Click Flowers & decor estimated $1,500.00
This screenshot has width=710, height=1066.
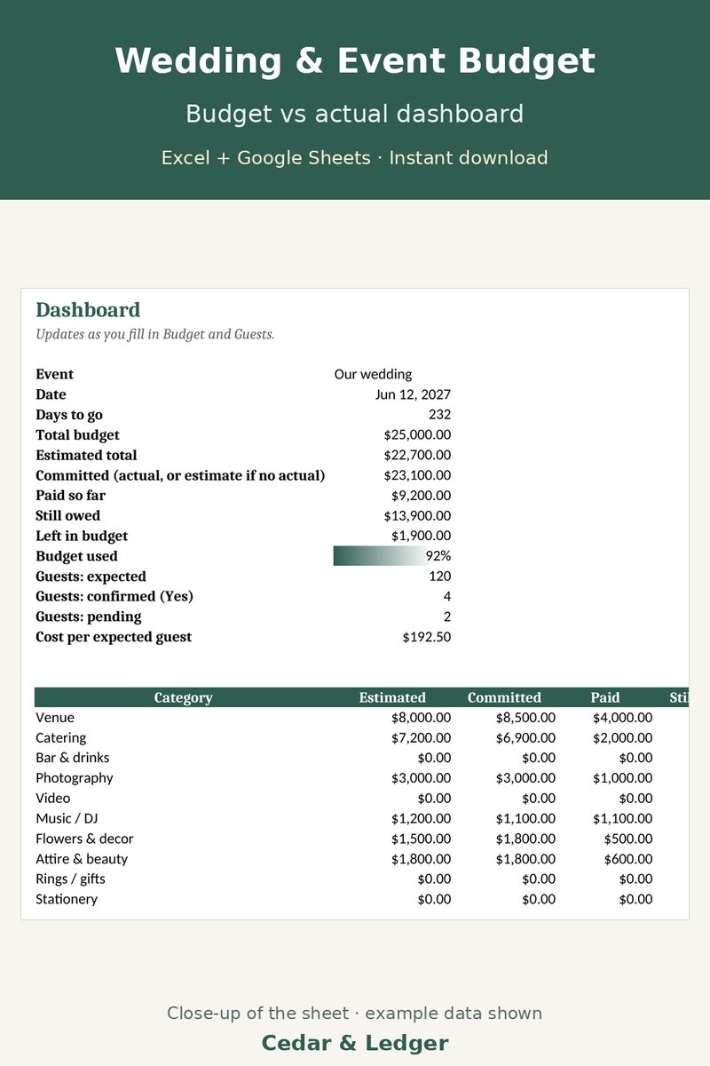click(x=421, y=839)
